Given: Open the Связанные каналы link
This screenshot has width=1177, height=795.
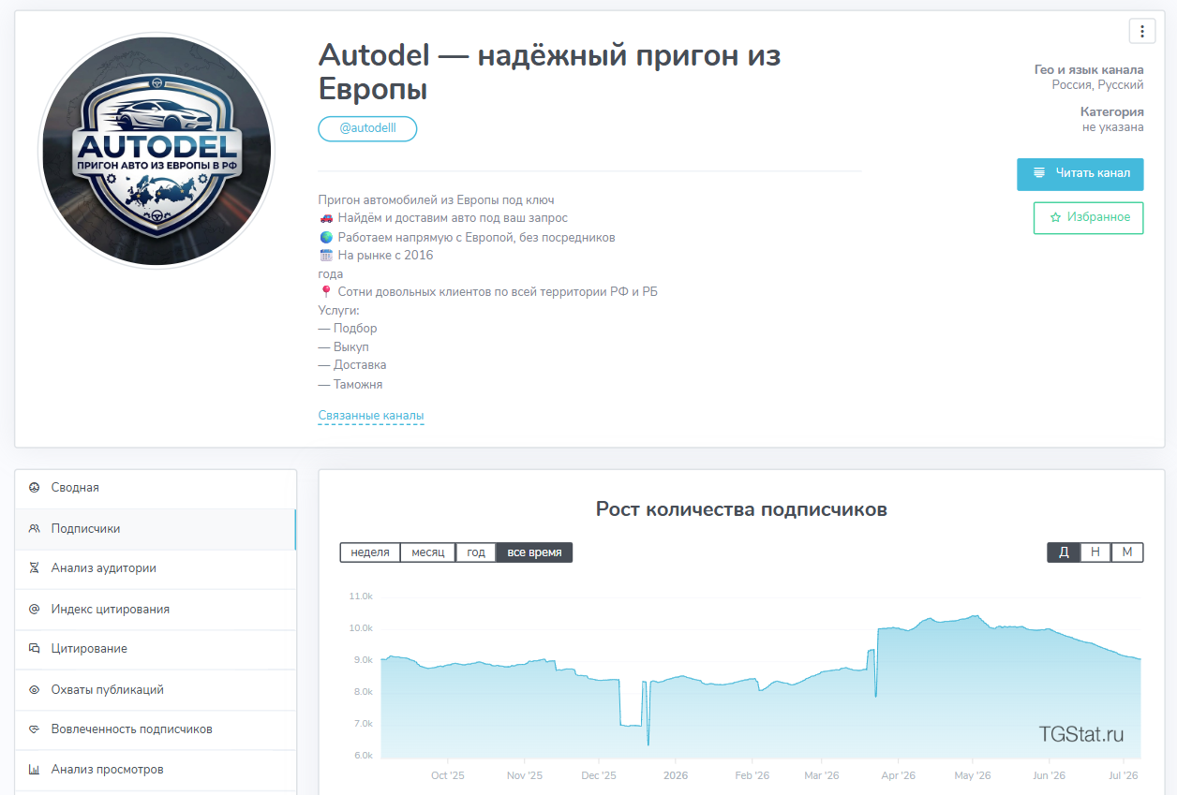Looking at the screenshot, I should [x=371, y=415].
